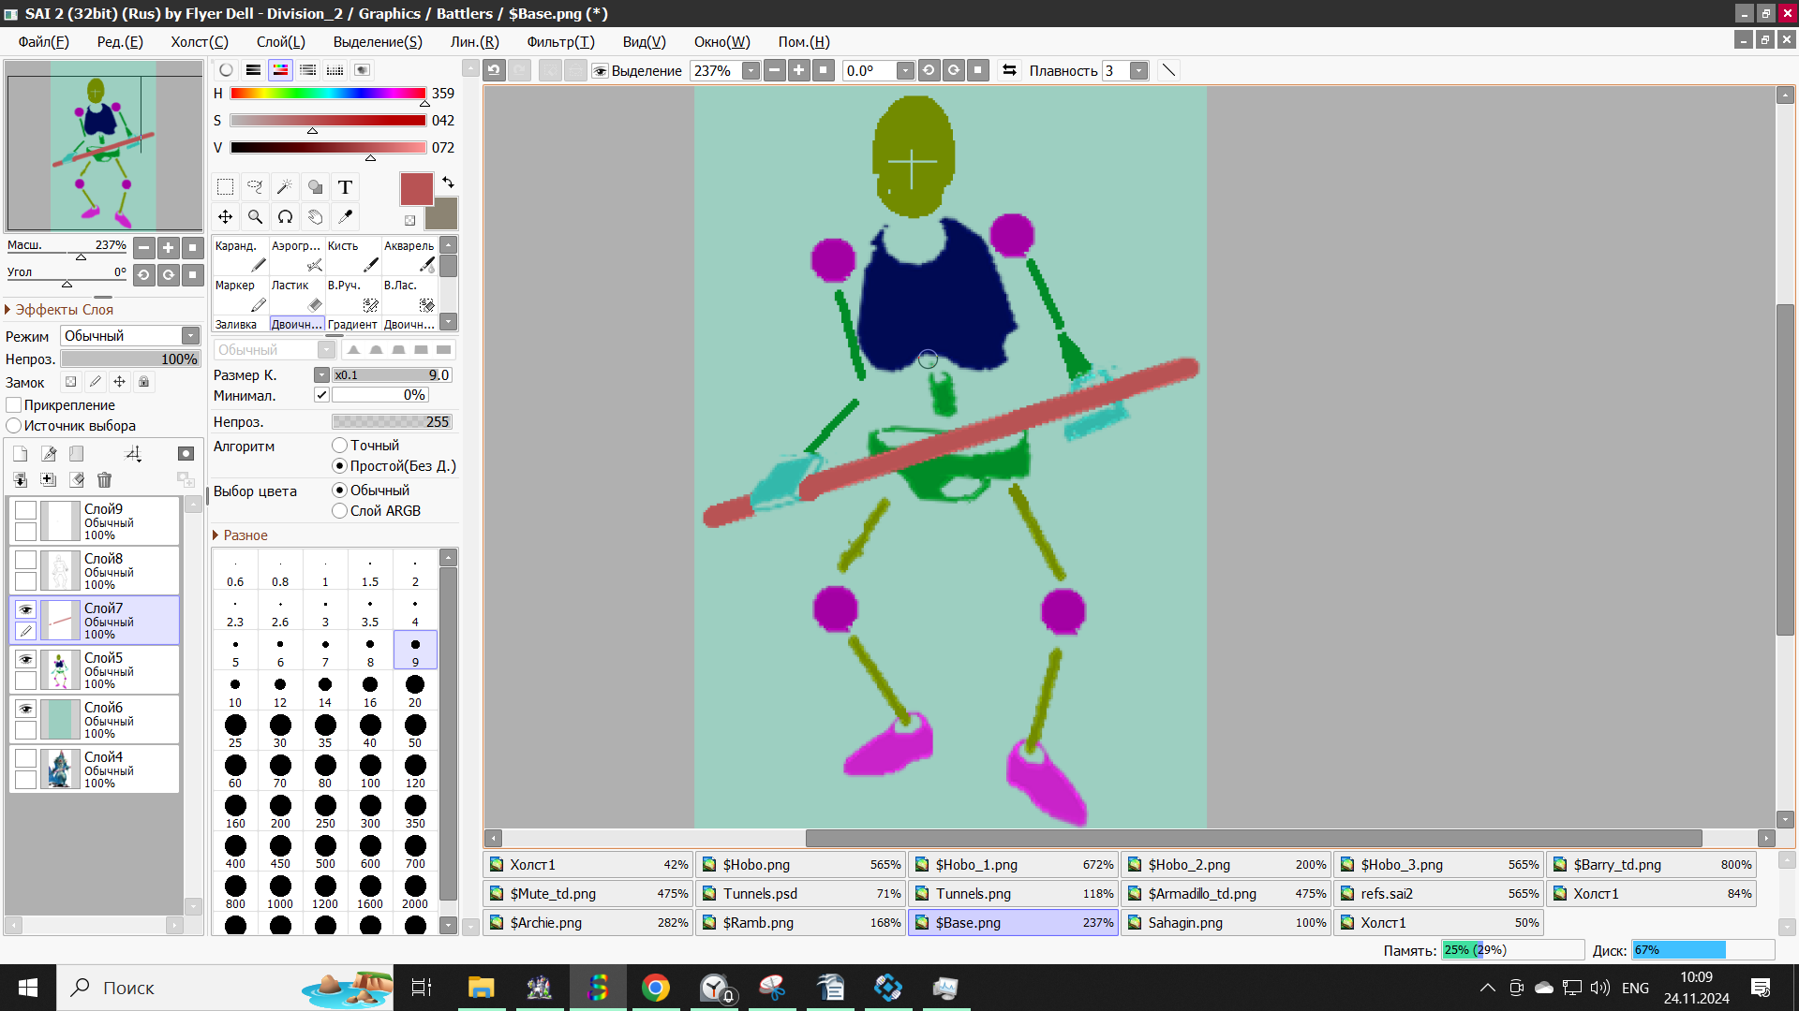Open the Фильтр menu

[x=559, y=42]
